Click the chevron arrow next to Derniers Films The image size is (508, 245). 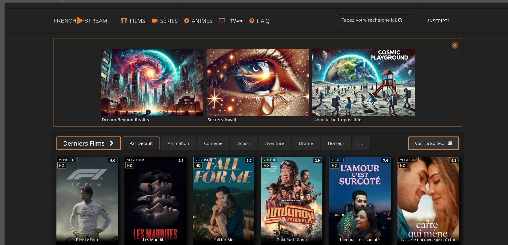(111, 143)
